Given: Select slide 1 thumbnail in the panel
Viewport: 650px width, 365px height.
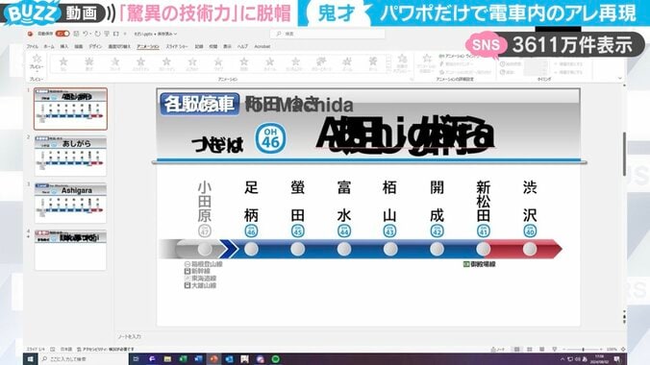Looking at the screenshot, I should click(70, 109).
